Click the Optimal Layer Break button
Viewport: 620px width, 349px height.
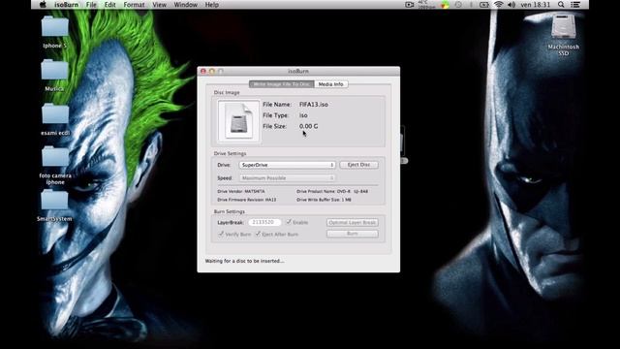click(352, 222)
